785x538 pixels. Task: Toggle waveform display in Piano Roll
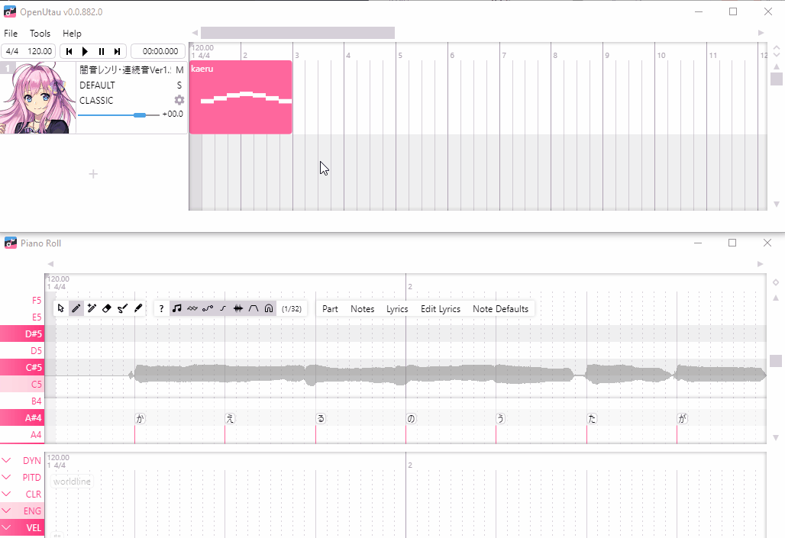[238, 308]
